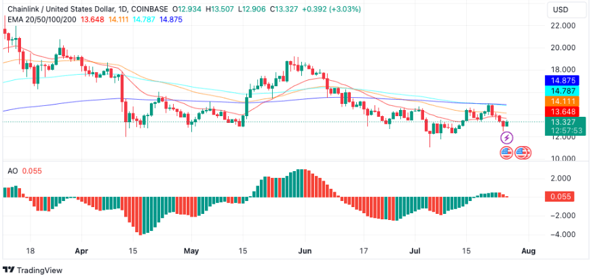Click the 17 date label on time axis
Viewport: 591px width, 275px height.
click(363, 251)
